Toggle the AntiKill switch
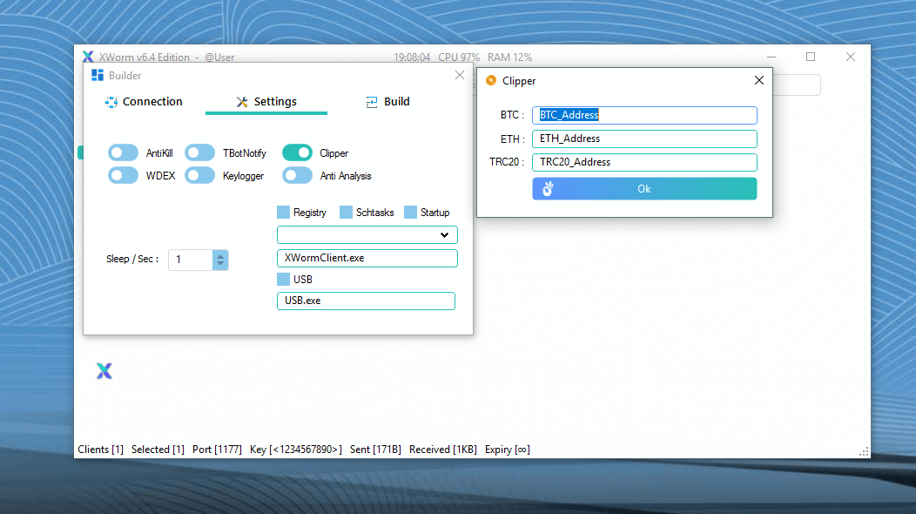This screenshot has height=514, width=916. tap(123, 153)
